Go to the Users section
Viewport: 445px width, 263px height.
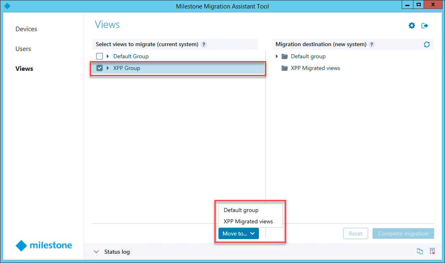click(x=23, y=49)
